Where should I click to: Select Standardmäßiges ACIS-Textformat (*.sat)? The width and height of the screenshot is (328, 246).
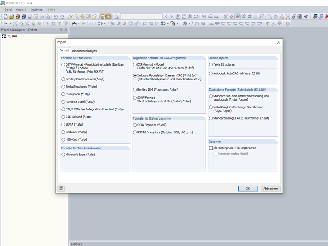click(x=211, y=118)
